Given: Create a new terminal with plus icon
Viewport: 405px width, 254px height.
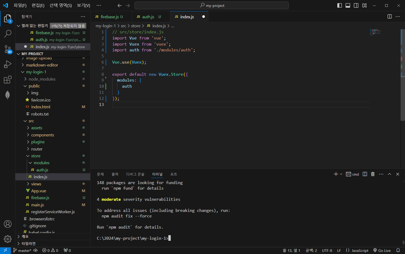Looking at the screenshot, I should click(x=336, y=174).
